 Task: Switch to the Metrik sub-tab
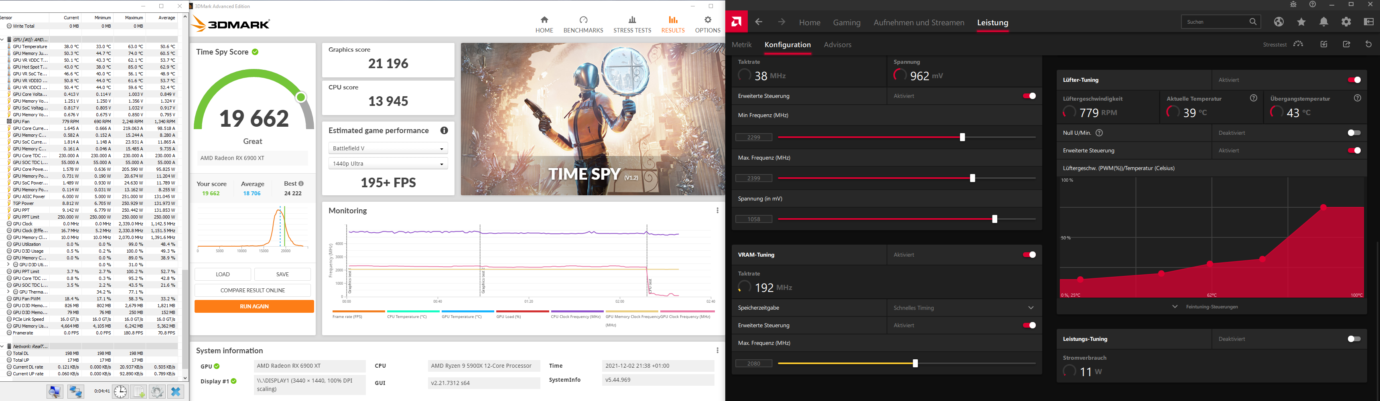pos(742,45)
